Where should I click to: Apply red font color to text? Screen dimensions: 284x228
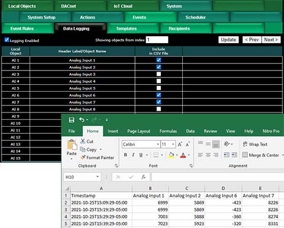tap(183, 155)
